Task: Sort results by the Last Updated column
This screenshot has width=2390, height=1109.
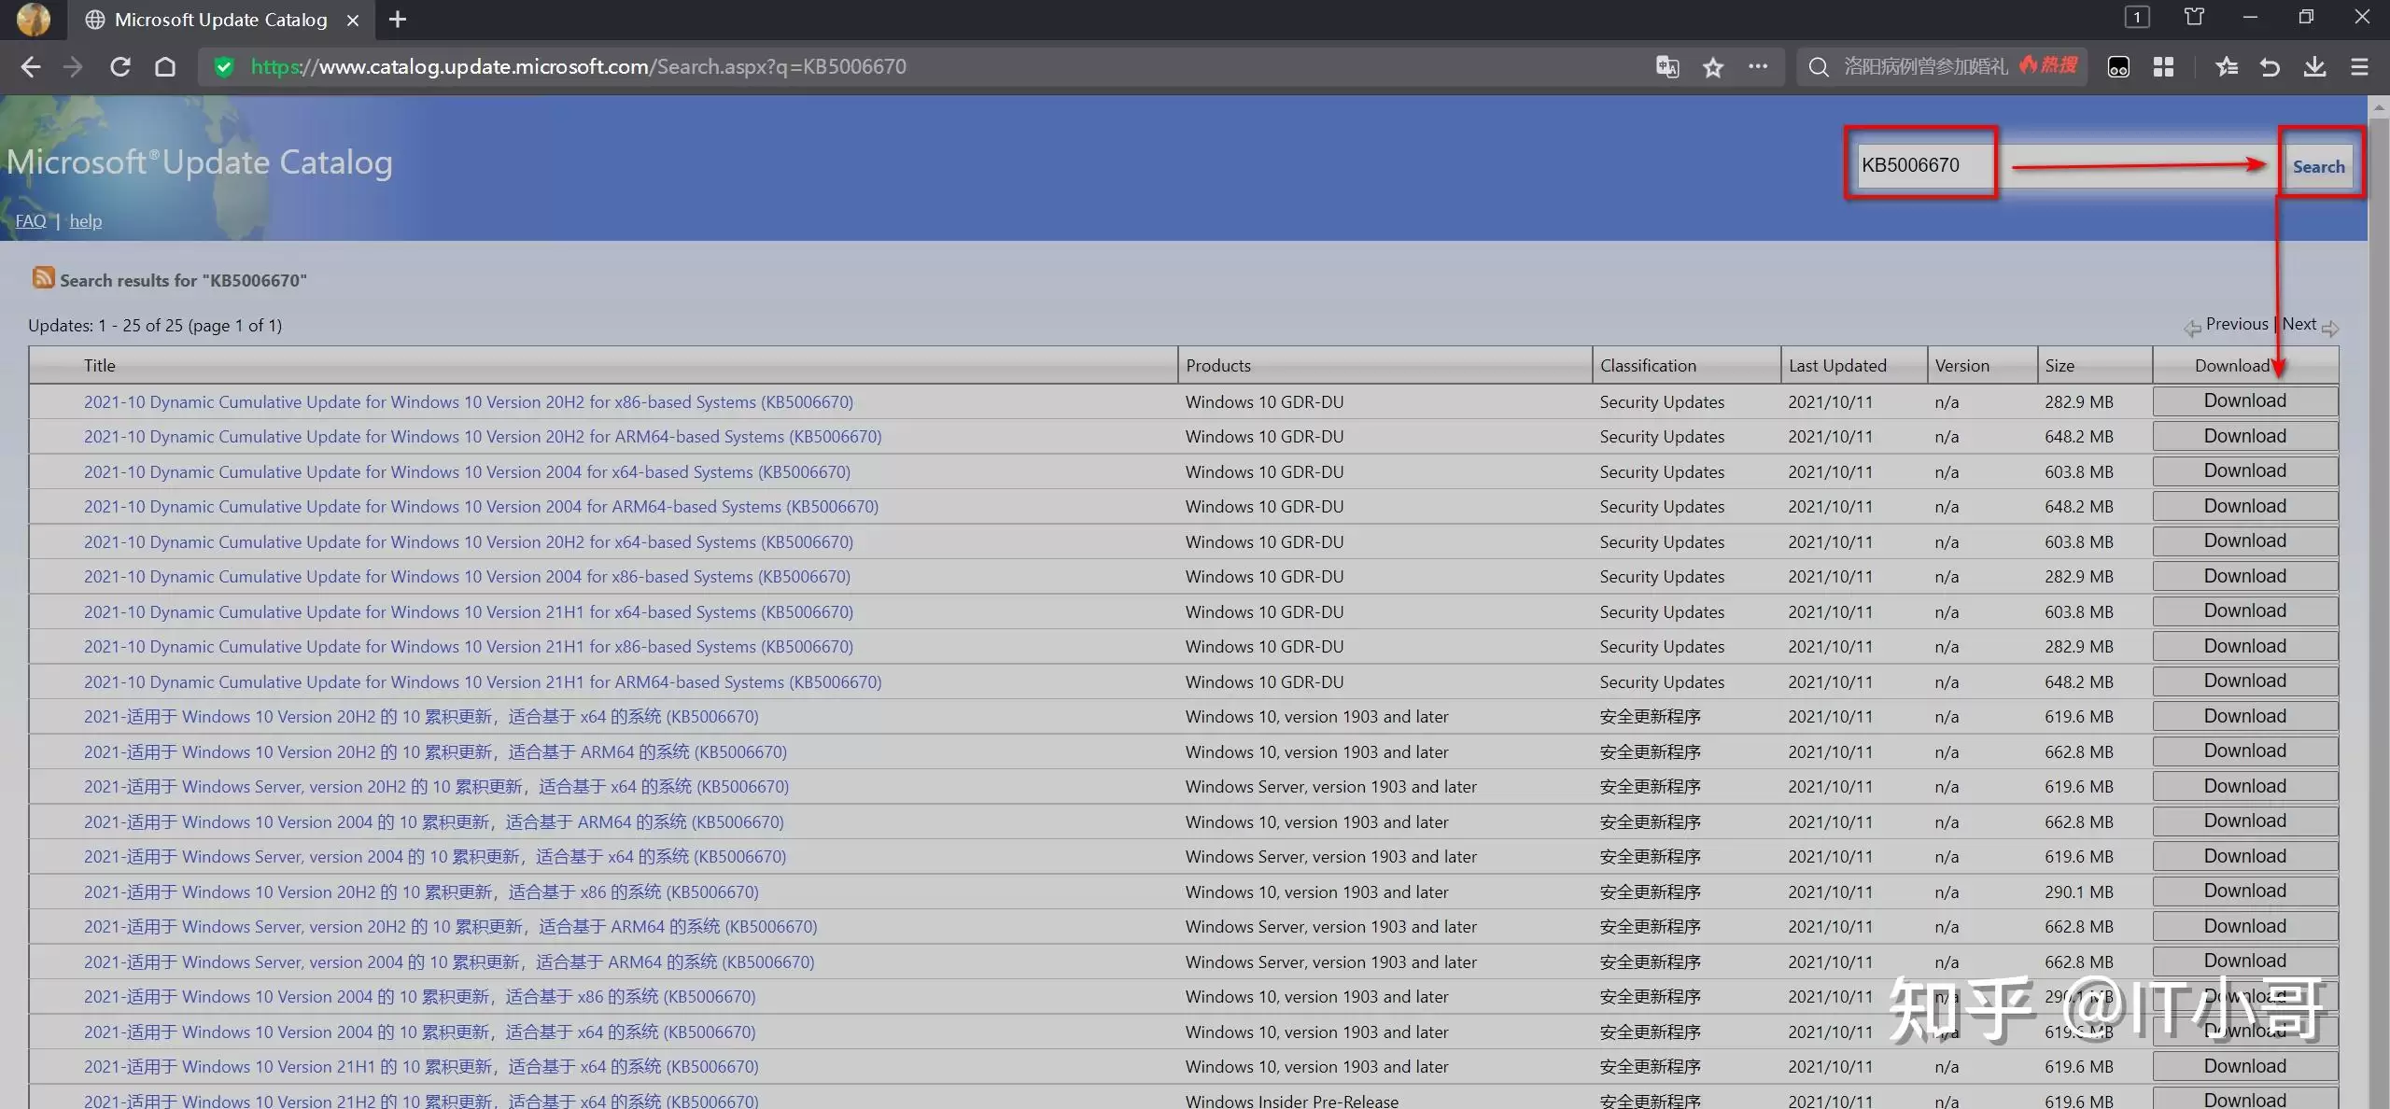Action: tap(1837, 366)
